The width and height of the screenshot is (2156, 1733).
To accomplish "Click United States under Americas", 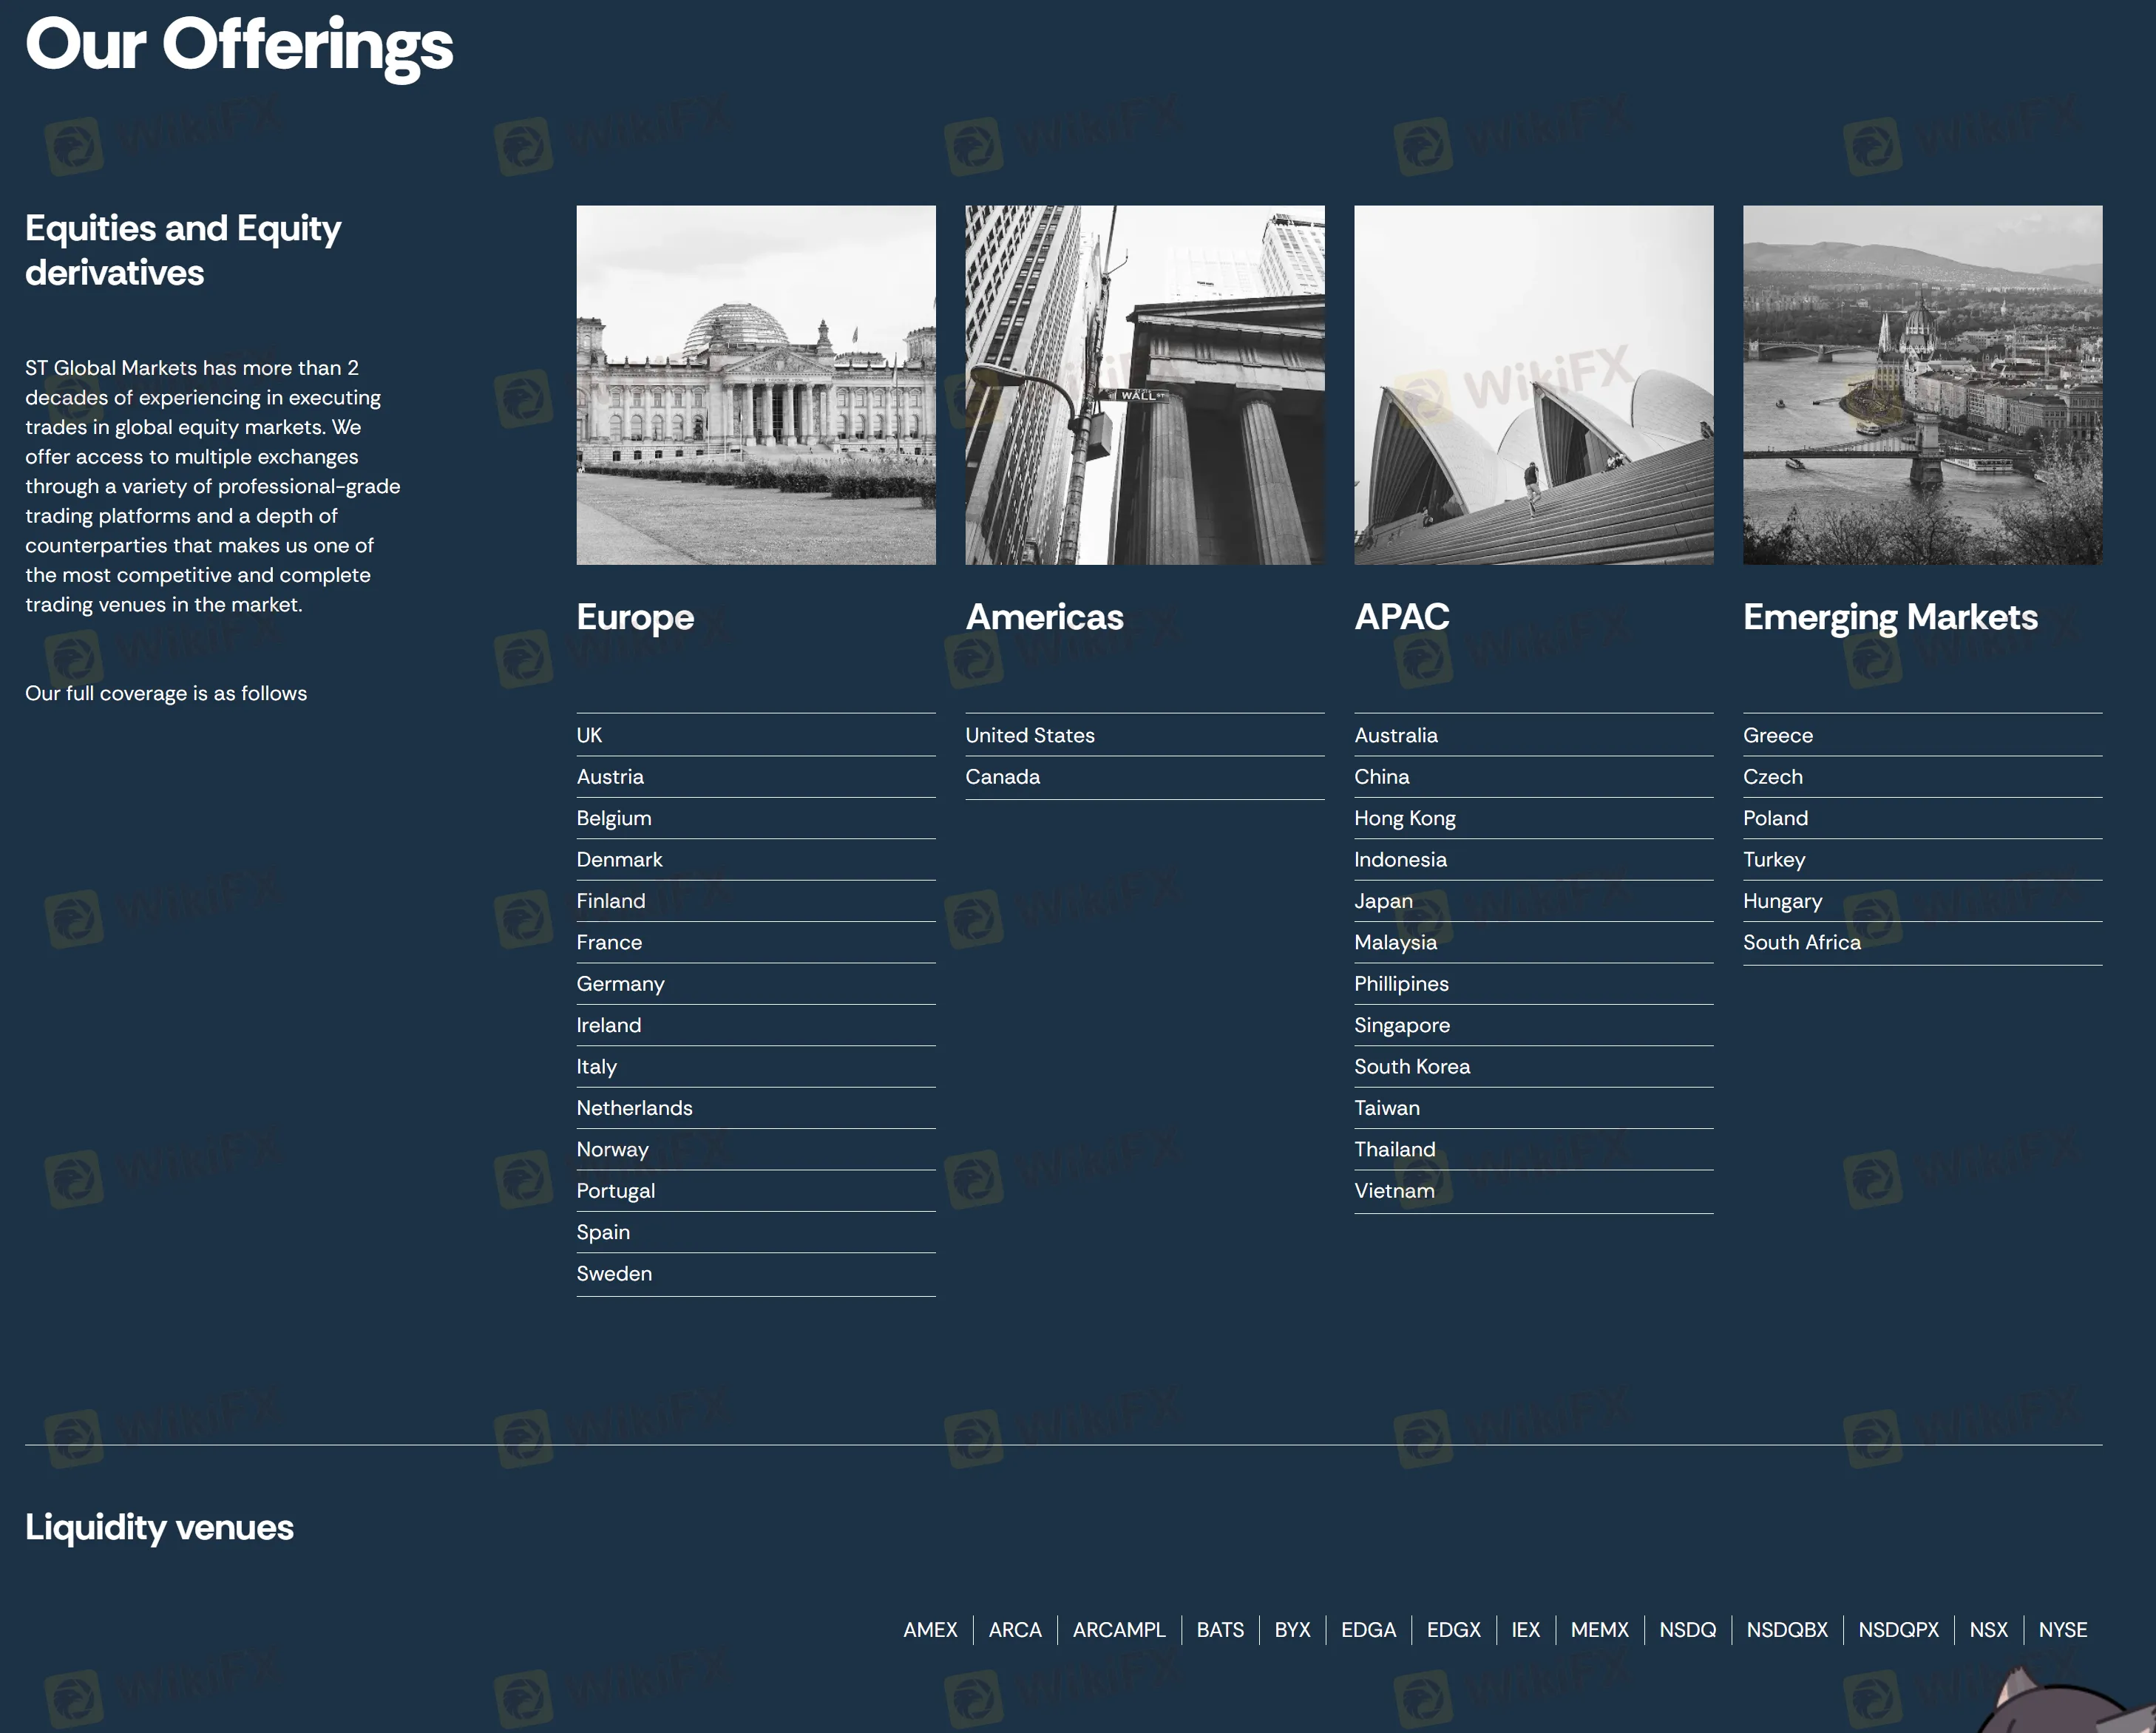I will [x=1029, y=735].
